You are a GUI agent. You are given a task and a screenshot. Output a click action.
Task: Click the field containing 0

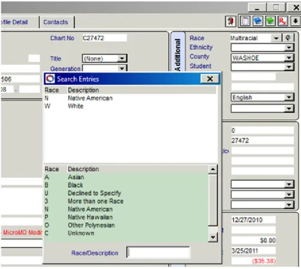point(263,131)
